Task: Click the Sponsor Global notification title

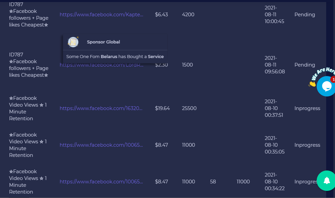Action: pyautogui.click(x=103, y=42)
